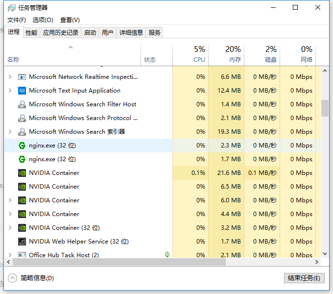Switch to the 服务 tab
Image resolution: width=333 pixels, height=294 pixels.
(x=154, y=33)
